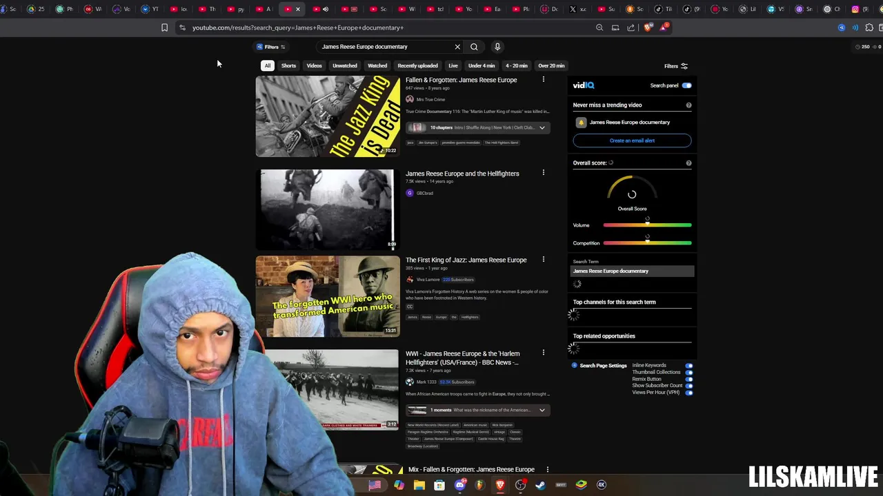Expand the 1 moments dropdown
This screenshot has width=883, height=496.
542,410
